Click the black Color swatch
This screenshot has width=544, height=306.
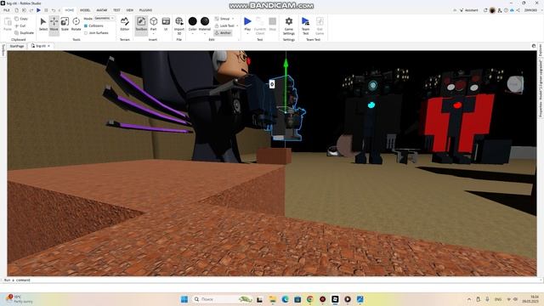point(193,21)
